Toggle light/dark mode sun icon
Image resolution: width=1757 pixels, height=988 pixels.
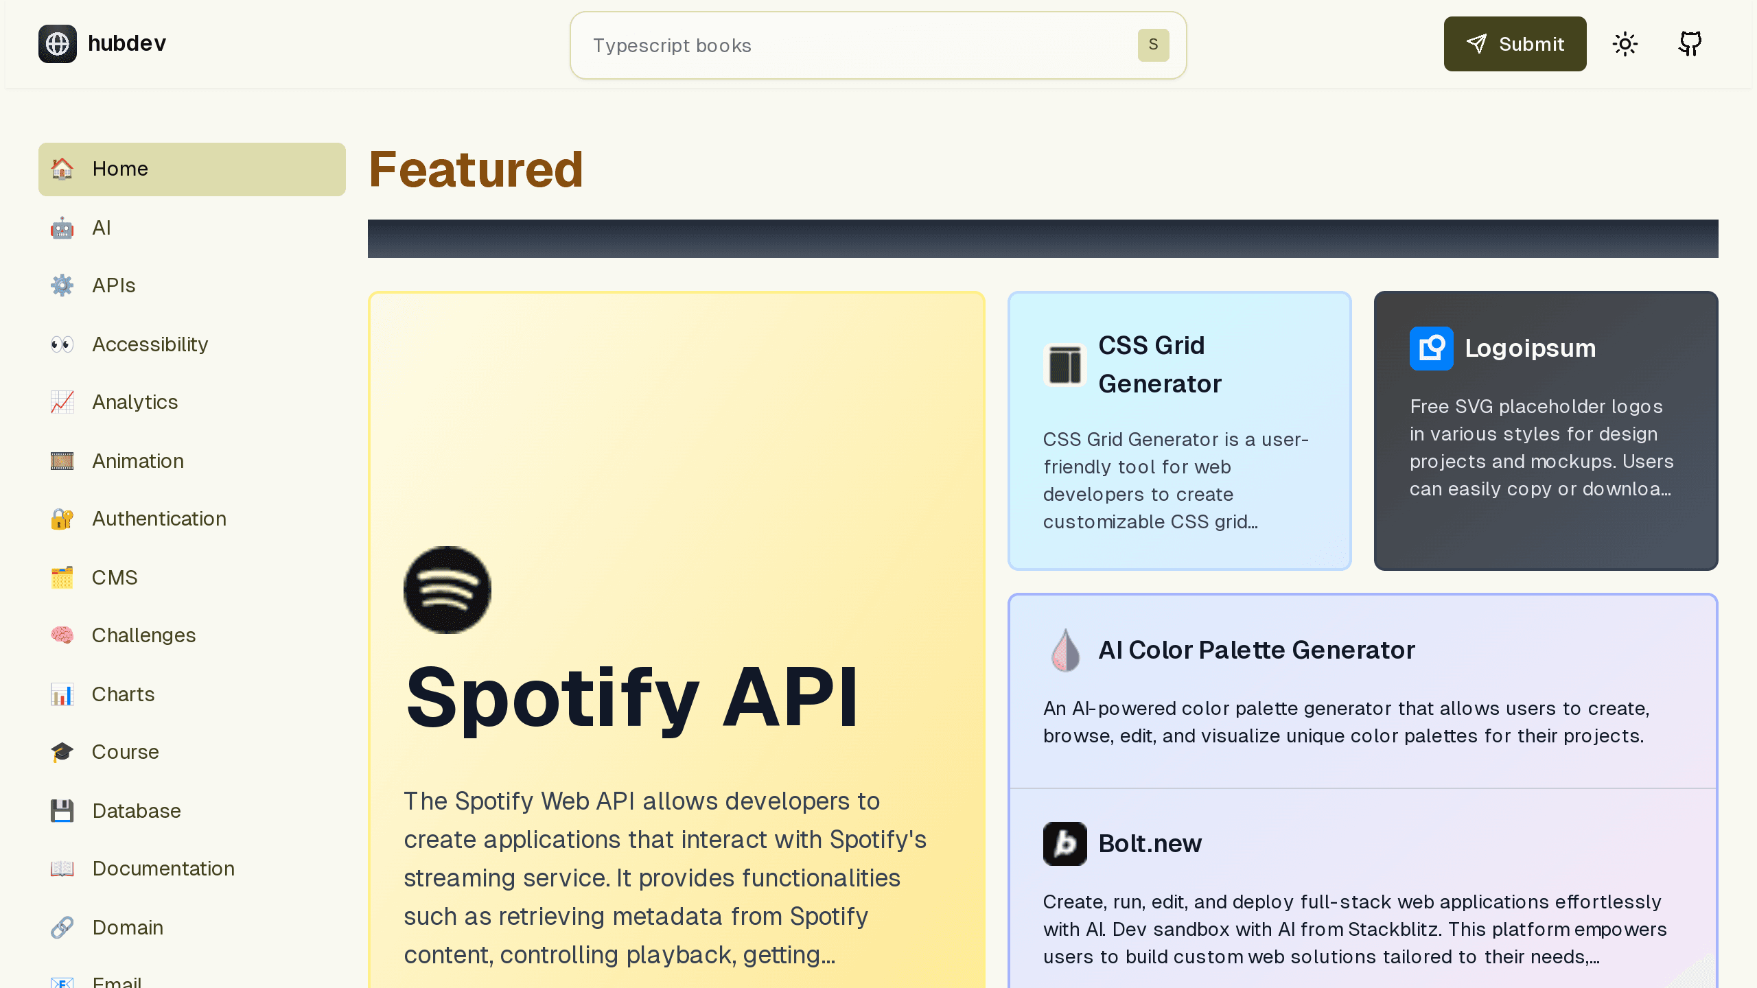coord(1625,43)
